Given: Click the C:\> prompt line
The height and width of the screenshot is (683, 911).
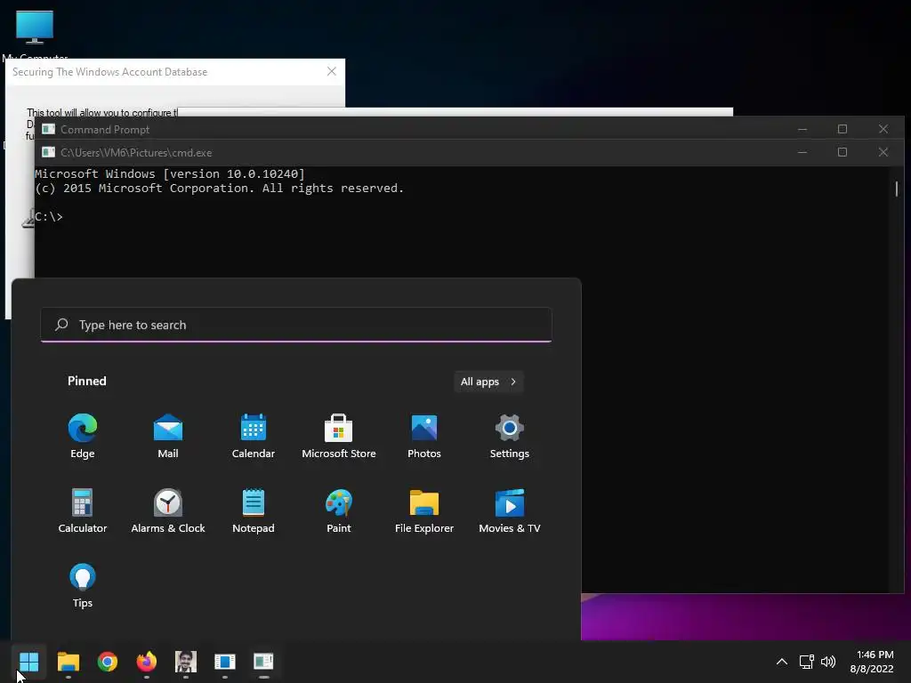Looking at the screenshot, I should pyautogui.click(x=49, y=217).
